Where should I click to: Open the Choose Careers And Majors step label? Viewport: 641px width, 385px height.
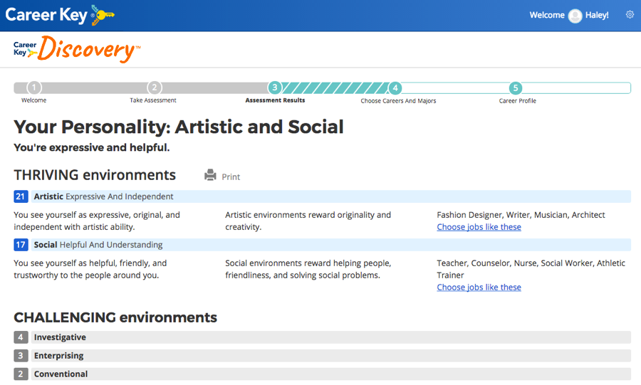[x=398, y=101]
